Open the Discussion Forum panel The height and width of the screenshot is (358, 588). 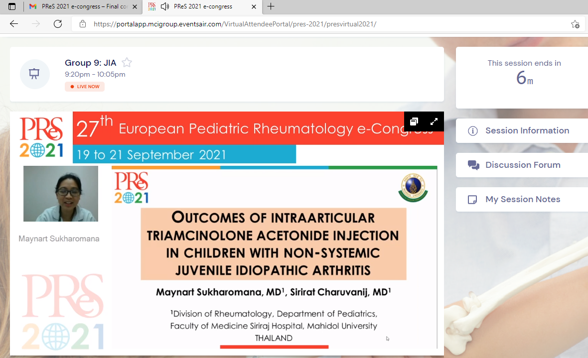[x=522, y=165]
